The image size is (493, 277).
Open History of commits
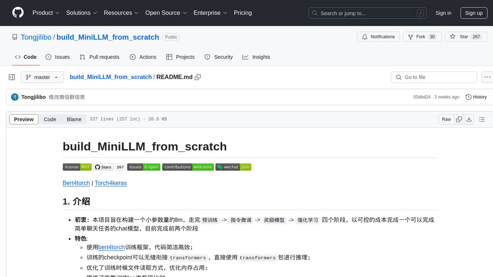[476, 97]
